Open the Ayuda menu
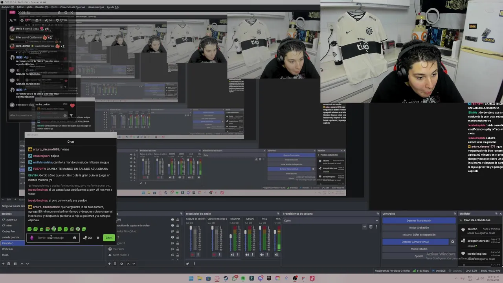The width and height of the screenshot is (503, 283). (112, 7)
